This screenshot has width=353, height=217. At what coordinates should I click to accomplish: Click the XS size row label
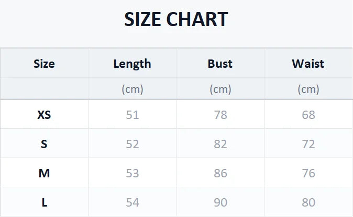[x=44, y=115]
